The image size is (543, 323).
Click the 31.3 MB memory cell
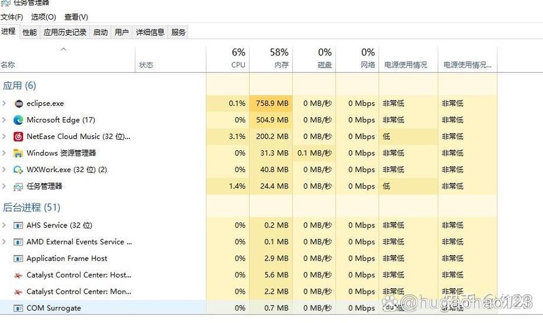271,153
